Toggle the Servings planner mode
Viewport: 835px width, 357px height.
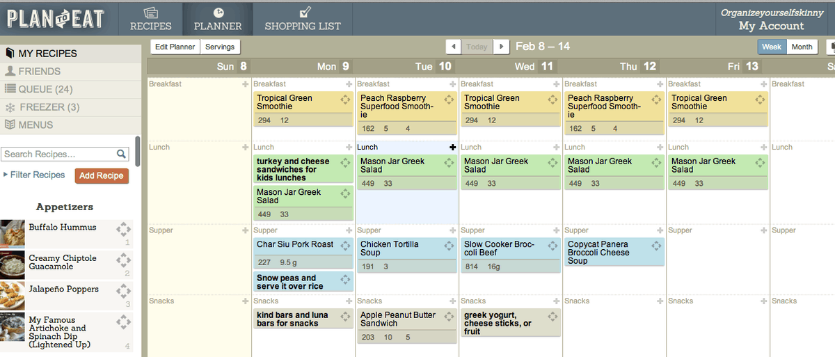pos(220,47)
